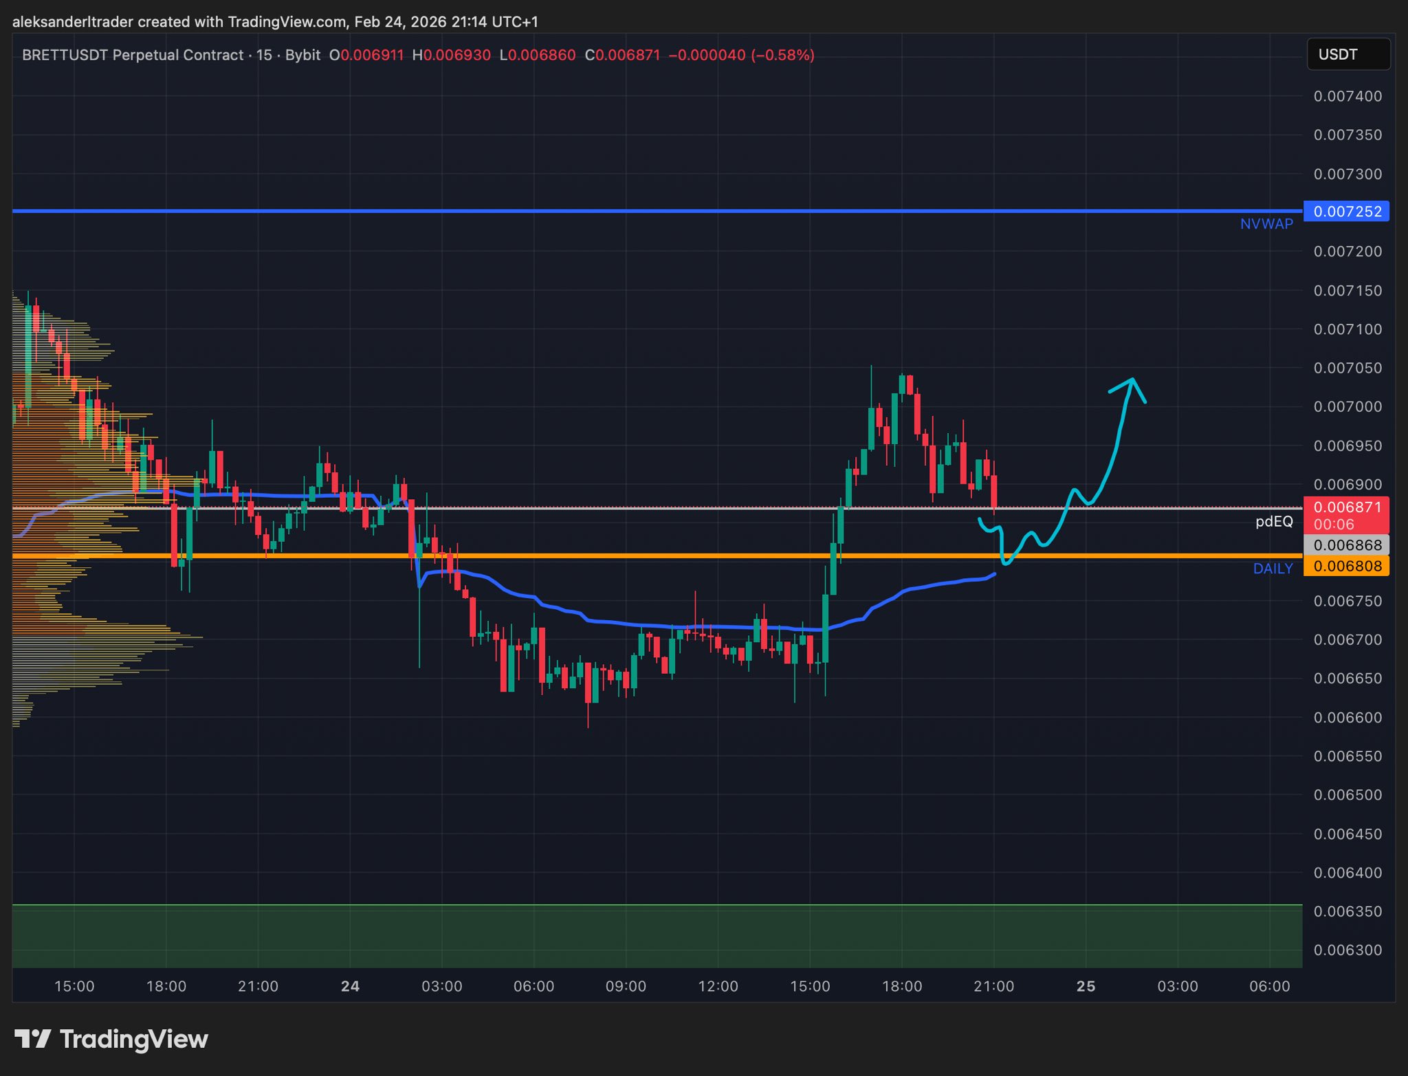Click the blue 0.007252 price tag
This screenshot has width=1408, height=1076.
point(1346,211)
